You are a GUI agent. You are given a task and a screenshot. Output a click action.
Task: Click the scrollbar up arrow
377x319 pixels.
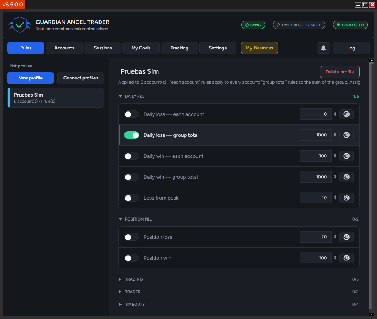372,60
